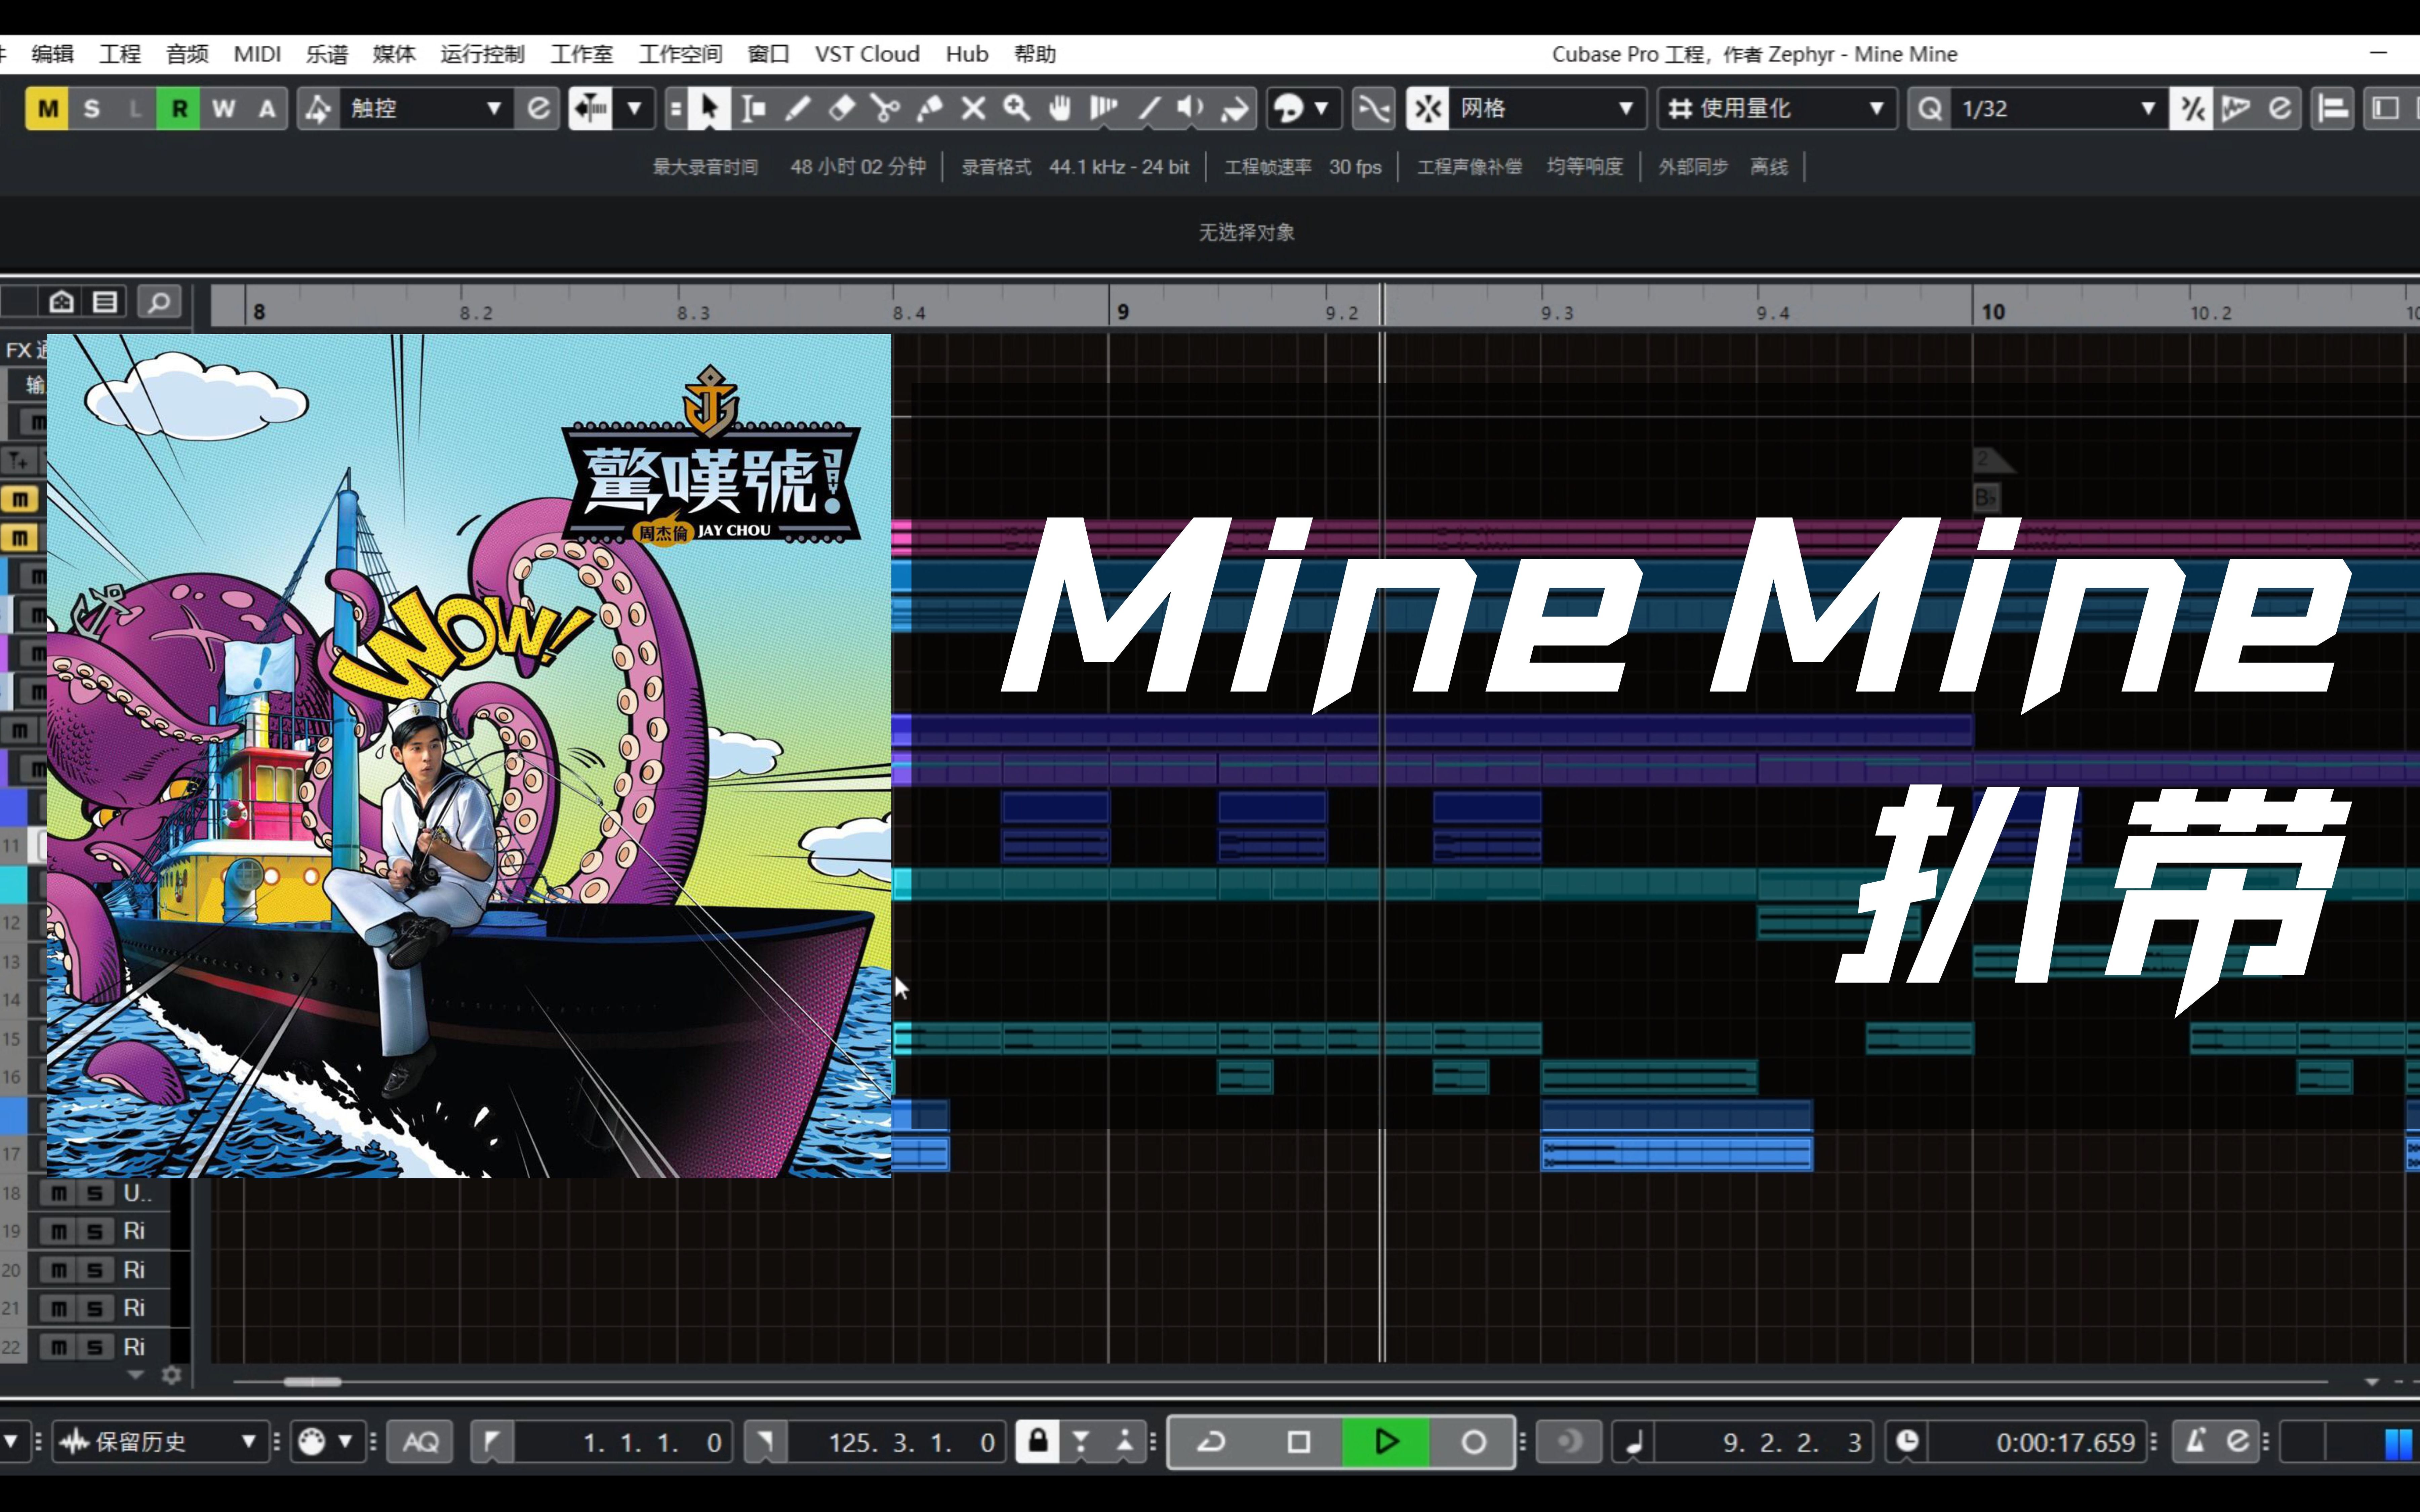The height and width of the screenshot is (1512, 2420).
Task: Select the Mute X tool
Action: click(973, 108)
